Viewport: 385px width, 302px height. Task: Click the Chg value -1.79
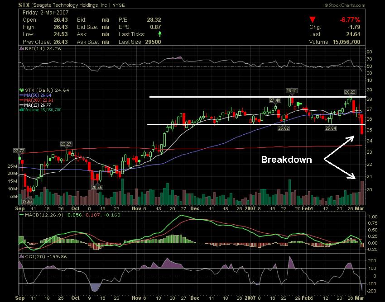(x=354, y=27)
